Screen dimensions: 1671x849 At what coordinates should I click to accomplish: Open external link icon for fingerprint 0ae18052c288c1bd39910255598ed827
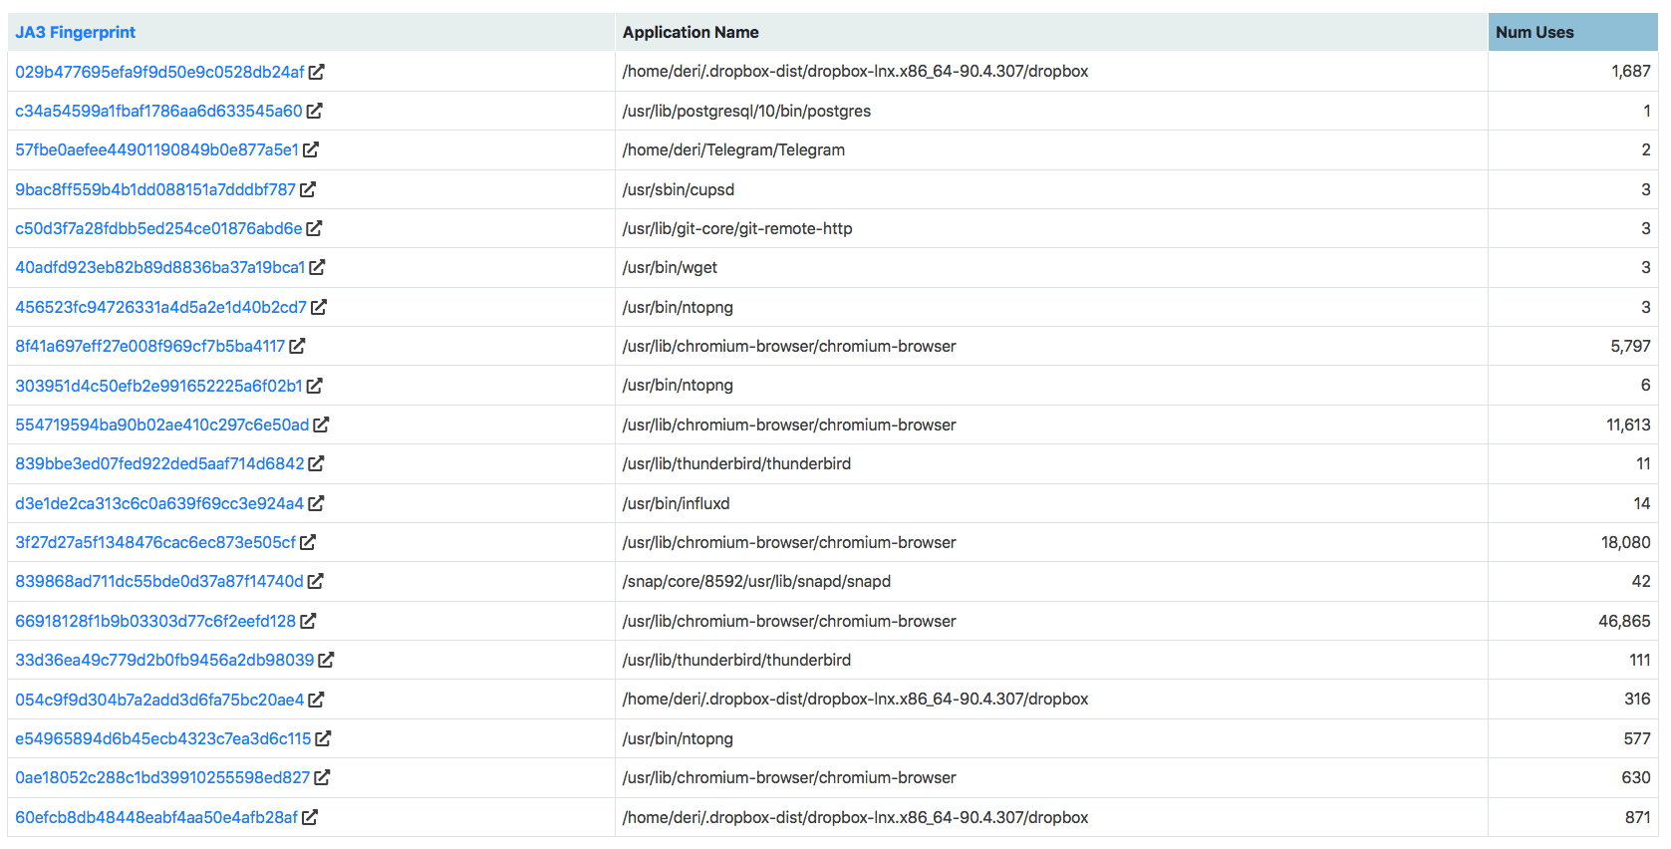tap(323, 777)
